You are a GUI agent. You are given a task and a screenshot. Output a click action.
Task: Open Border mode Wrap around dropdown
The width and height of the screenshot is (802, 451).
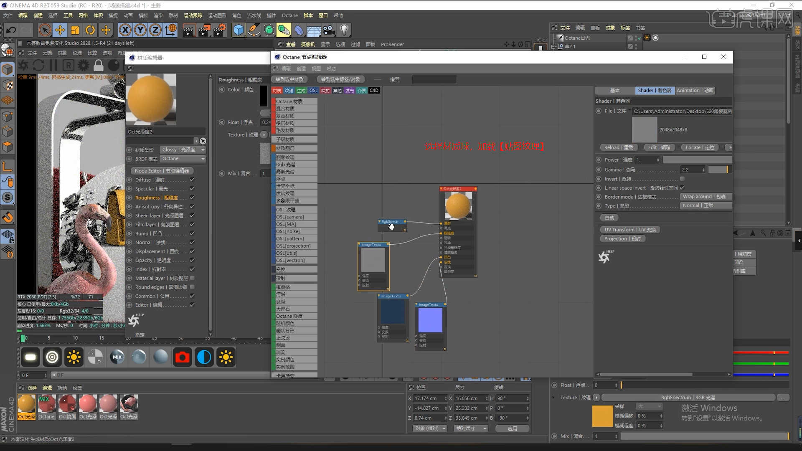pyautogui.click(x=706, y=197)
